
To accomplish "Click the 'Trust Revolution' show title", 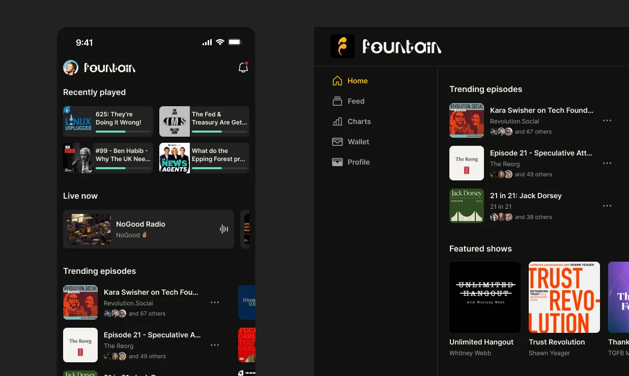I will (557, 342).
